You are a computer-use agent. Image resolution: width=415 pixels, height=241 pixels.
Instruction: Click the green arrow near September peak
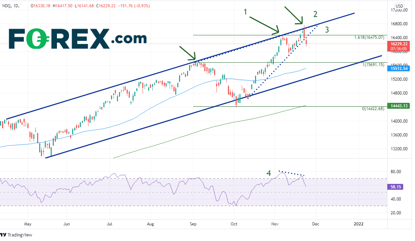pos(188,53)
